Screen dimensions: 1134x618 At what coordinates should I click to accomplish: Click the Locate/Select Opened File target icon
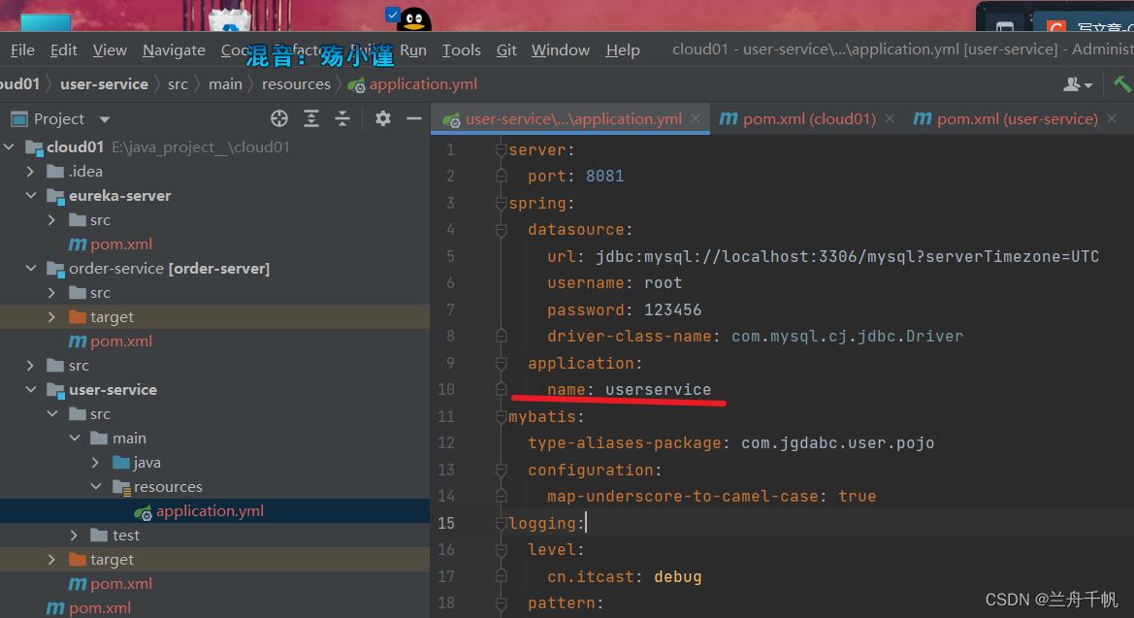[279, 118]
